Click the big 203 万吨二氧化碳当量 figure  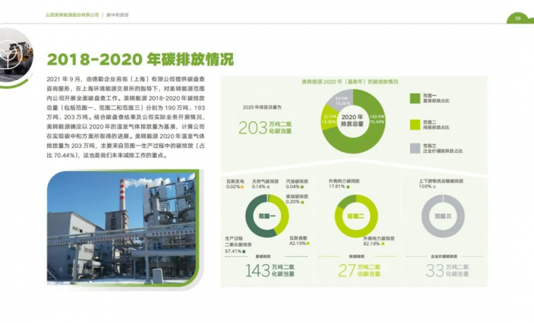265,127
